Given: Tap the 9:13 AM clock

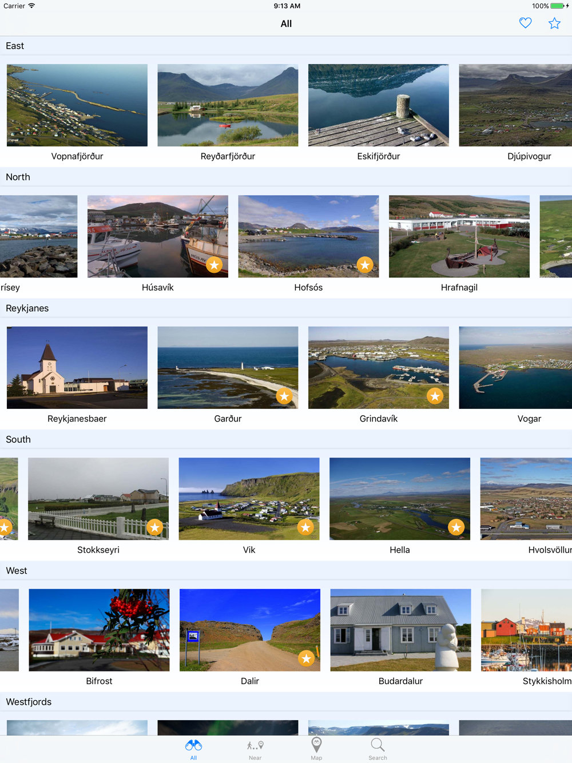Looking at the screenshot, I should coord(287,6).
